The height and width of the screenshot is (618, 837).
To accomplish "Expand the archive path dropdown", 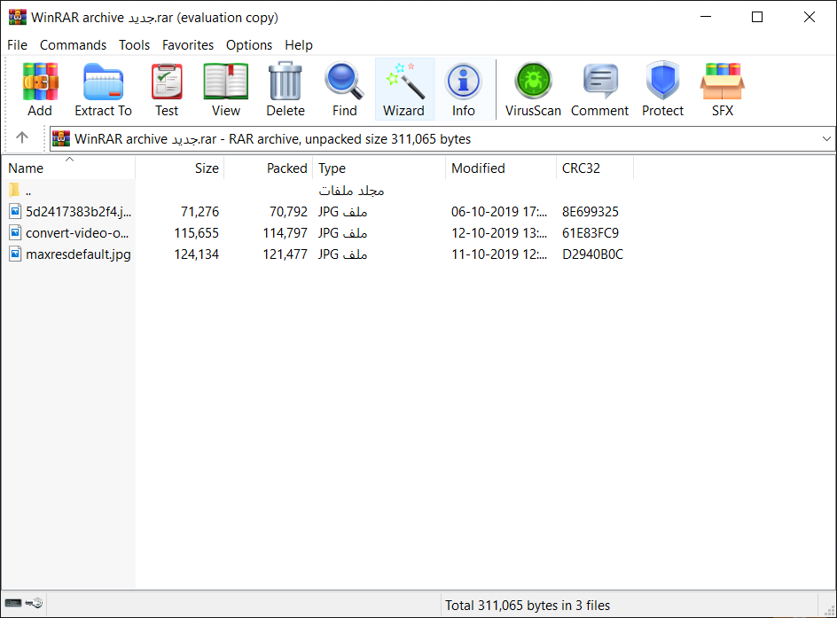I will [x=826, y=138].
